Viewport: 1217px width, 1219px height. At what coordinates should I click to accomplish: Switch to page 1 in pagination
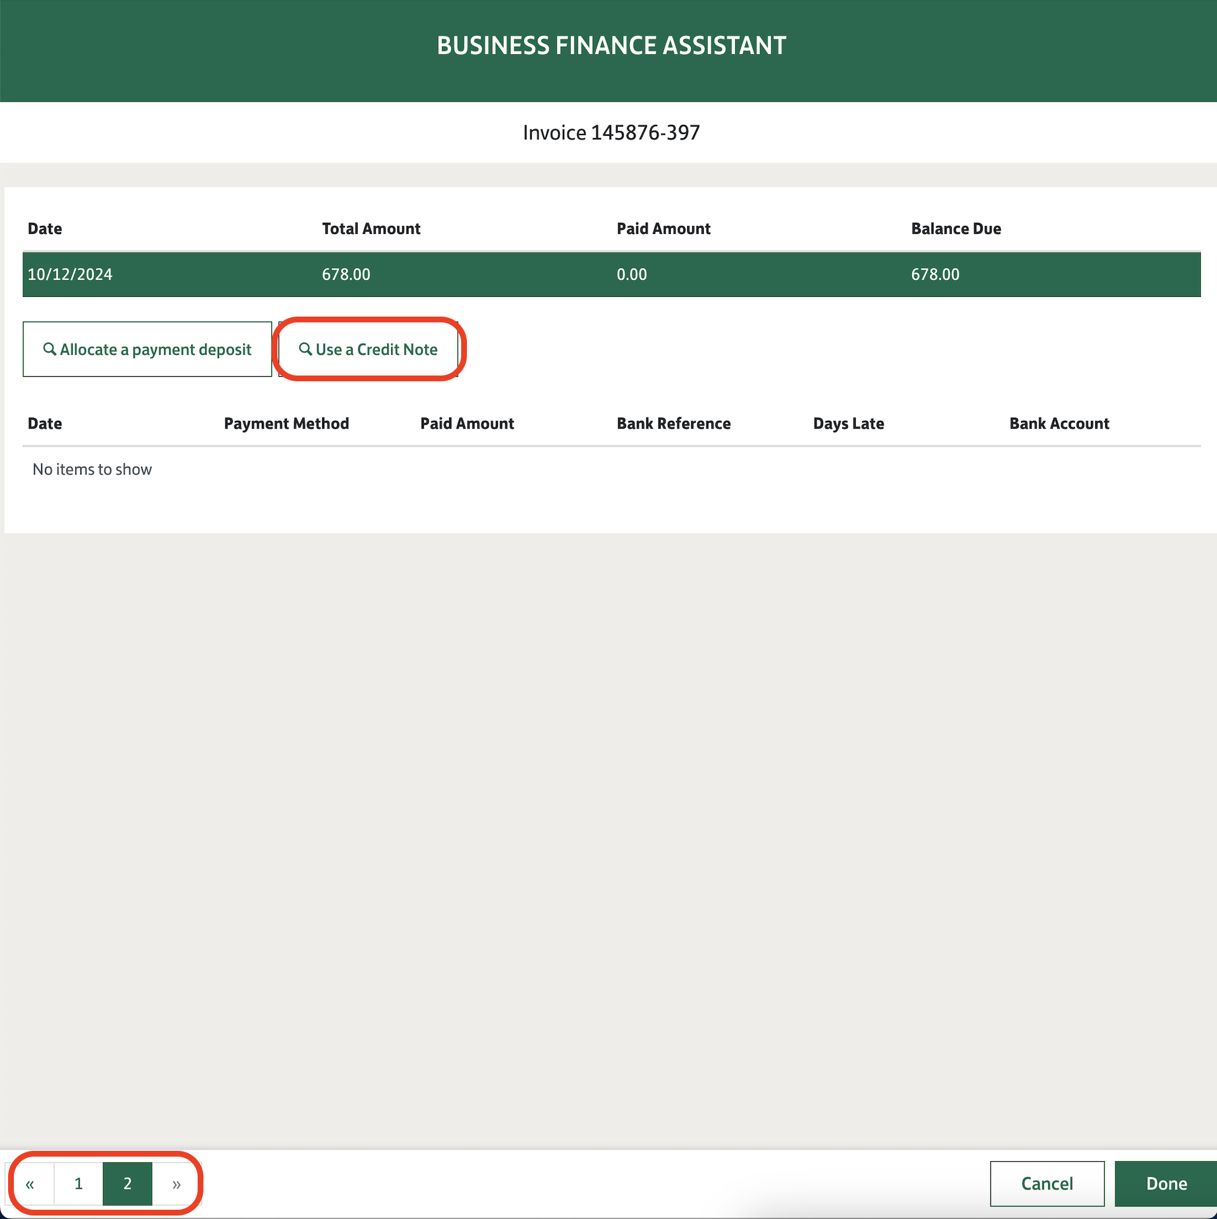pos(78,1184)
